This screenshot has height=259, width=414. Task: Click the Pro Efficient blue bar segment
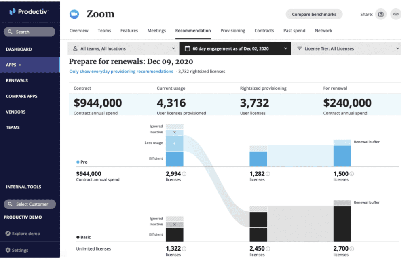click(x=175, y=159)
